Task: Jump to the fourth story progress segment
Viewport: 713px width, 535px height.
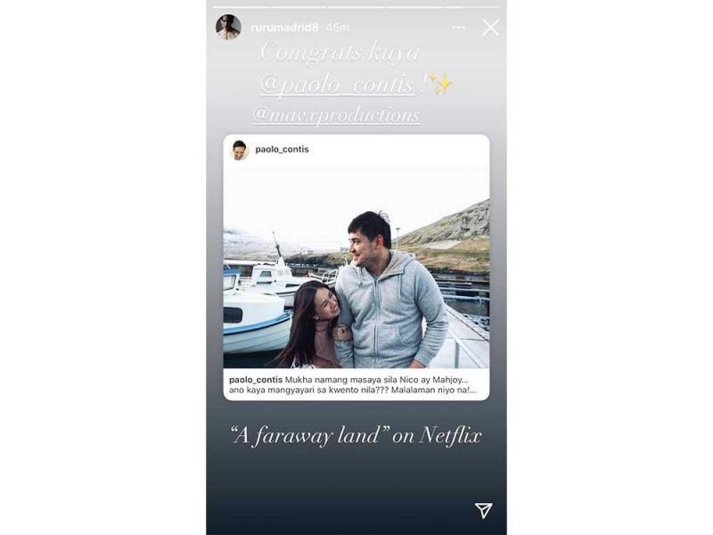Action: coord(414,7)
